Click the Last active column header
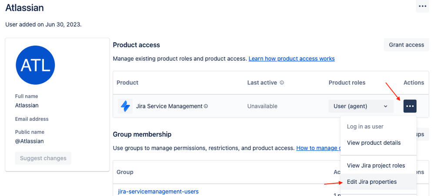 pyautogui.click(x=262, y=83)
